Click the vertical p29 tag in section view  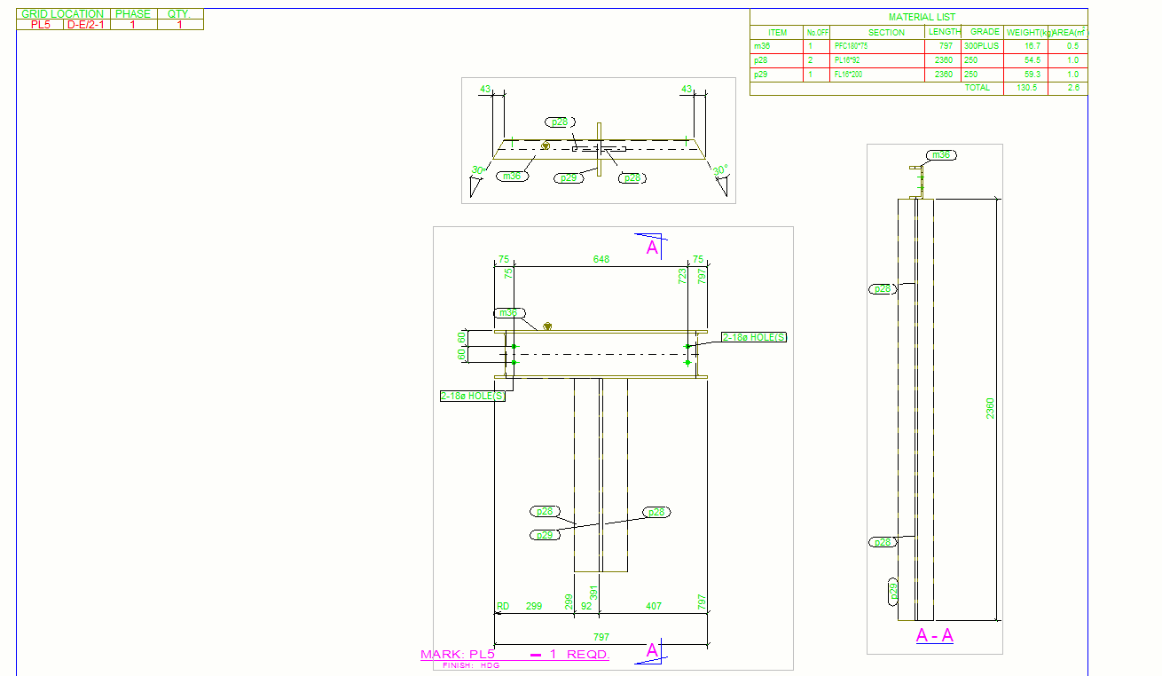[x=894, y=592]
